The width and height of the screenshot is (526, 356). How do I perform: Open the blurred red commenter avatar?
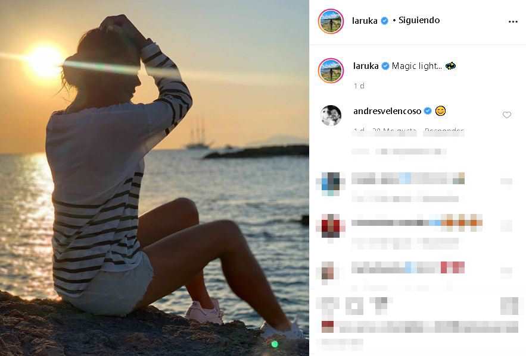331,226
